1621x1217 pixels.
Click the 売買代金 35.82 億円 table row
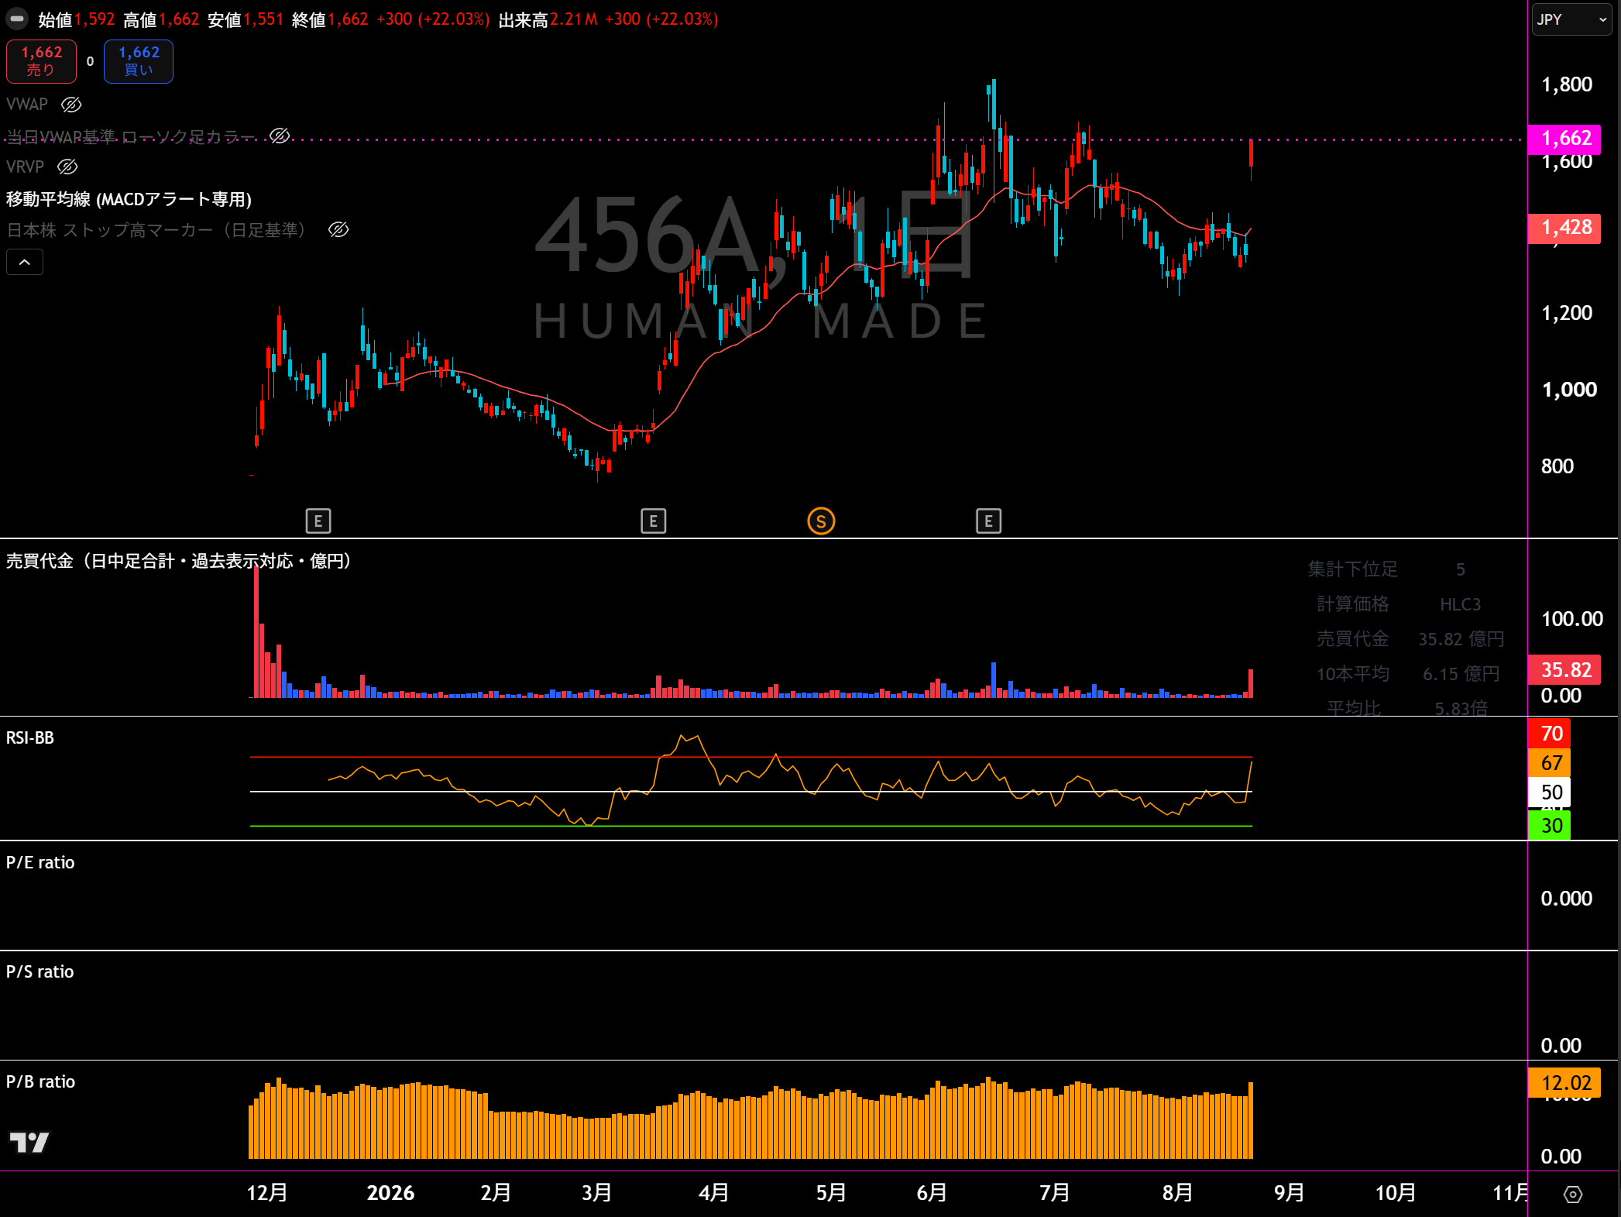(1407, 639)
